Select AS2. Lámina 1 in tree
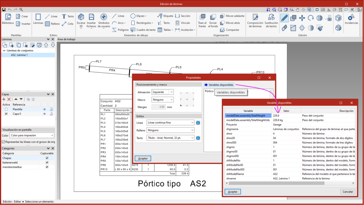 coord(19,55)
